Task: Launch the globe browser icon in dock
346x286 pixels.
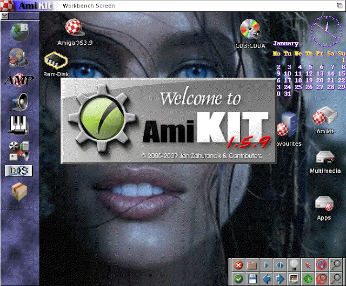Action: pos(19,32)
